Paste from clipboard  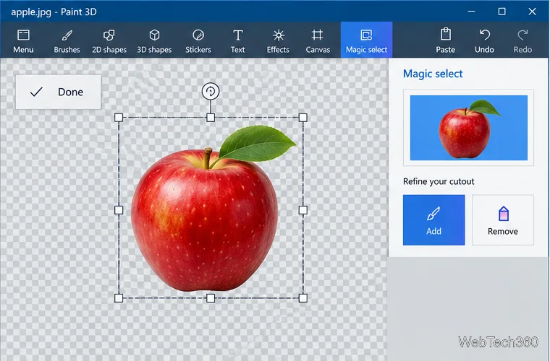pyautogui.click(x=446, y=40)
